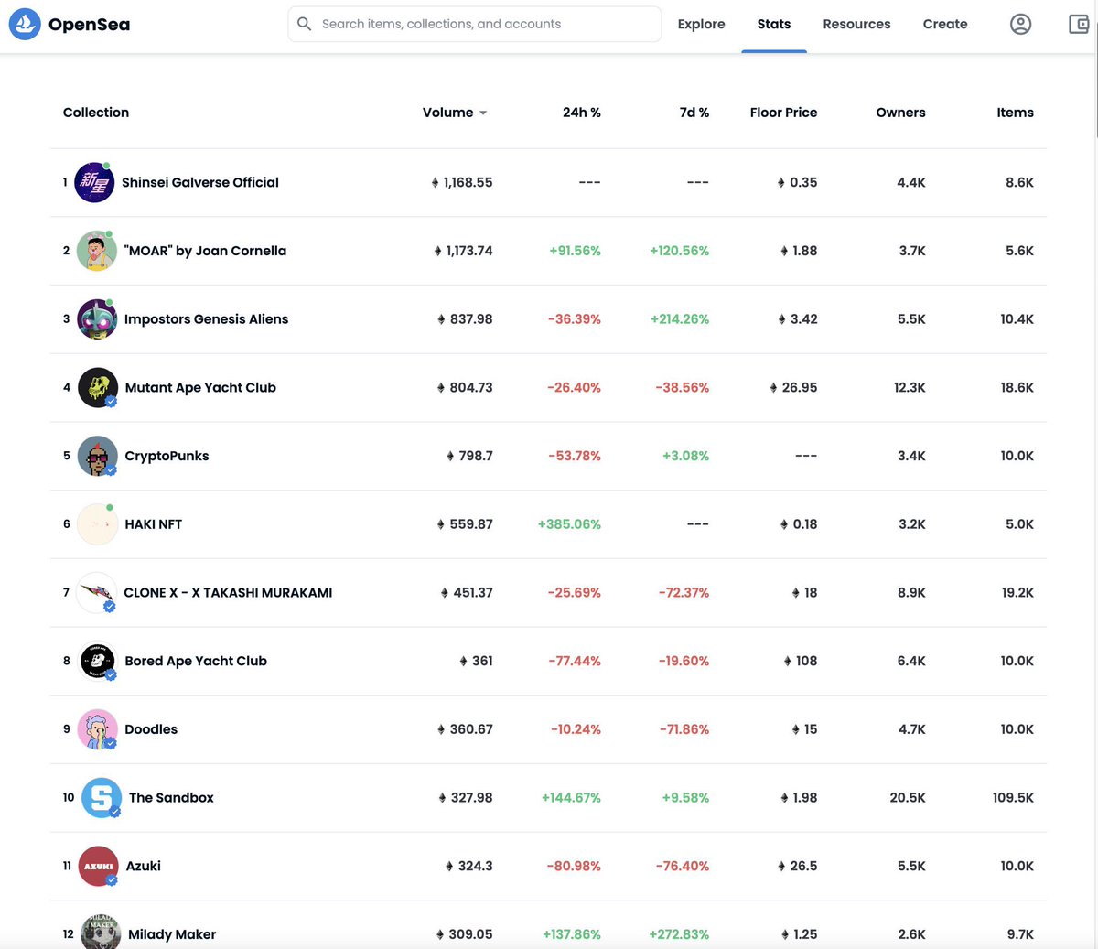The height and width of the screenshot is (949, 1098).
Task: Open Mutant Ape Yacht Club link
Action: [x=200, y=388]
